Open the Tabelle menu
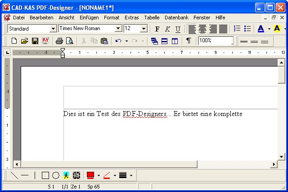This screenshot has width=288, height=192. click(152, 18)
